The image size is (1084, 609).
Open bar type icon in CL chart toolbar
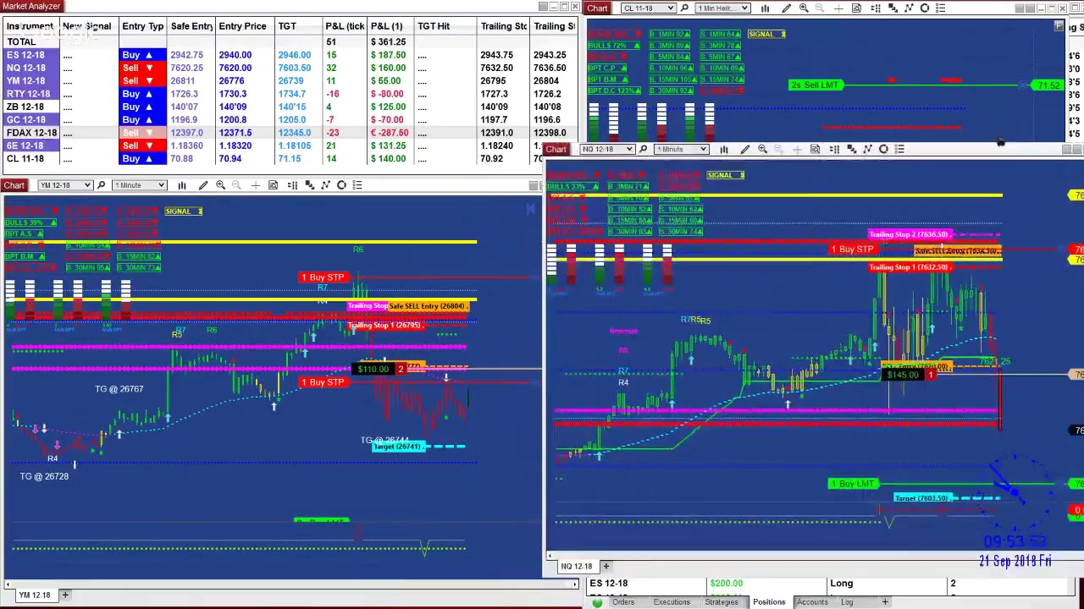pyautogui.click(x=765, y=8)
